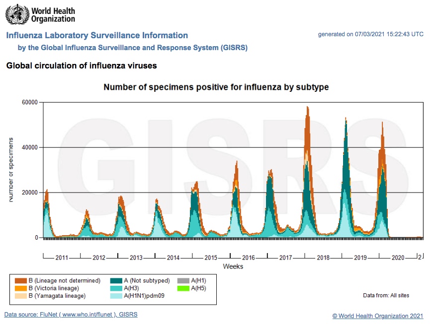The image size is (439, 324).
Task: Click the B (Lineage not determined) legend swatch
Action: coord(21,281)
